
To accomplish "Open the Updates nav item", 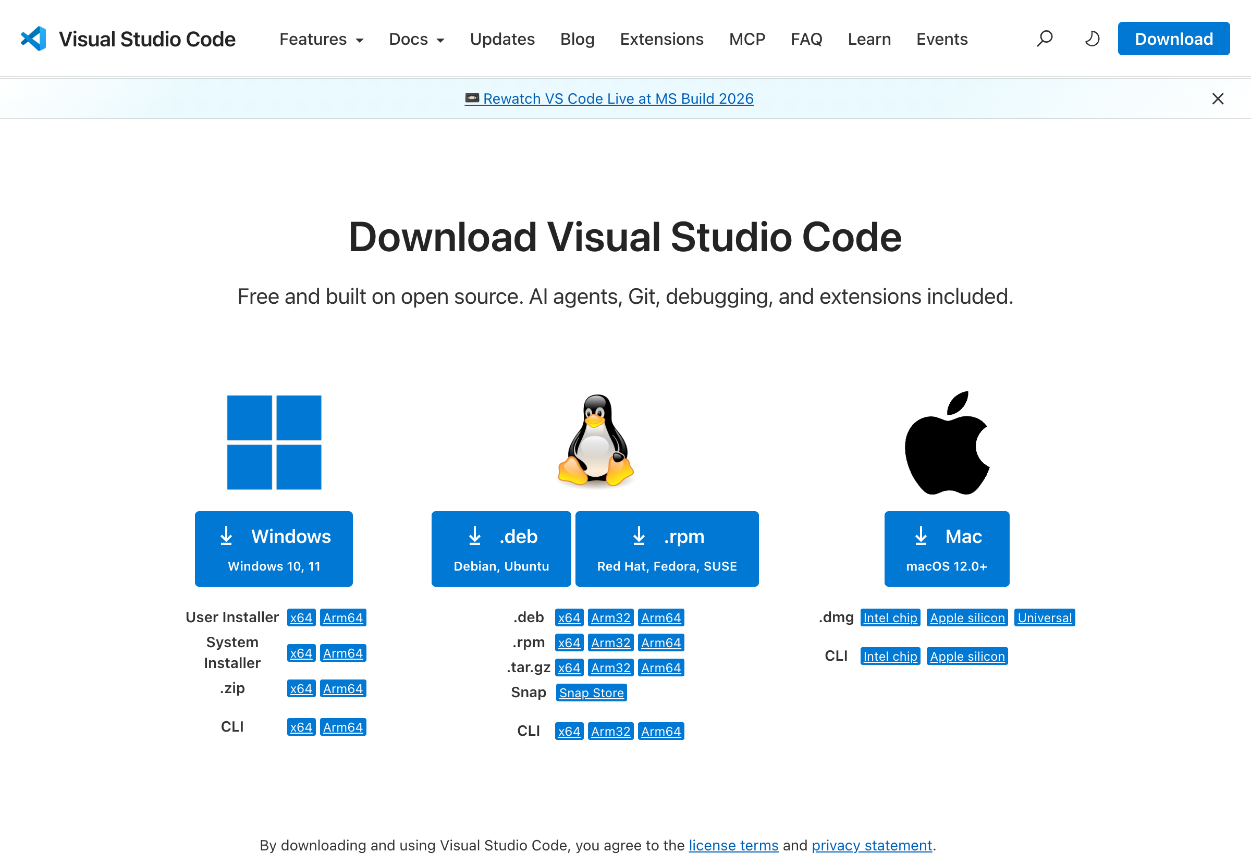I will [x=502, y=39].
